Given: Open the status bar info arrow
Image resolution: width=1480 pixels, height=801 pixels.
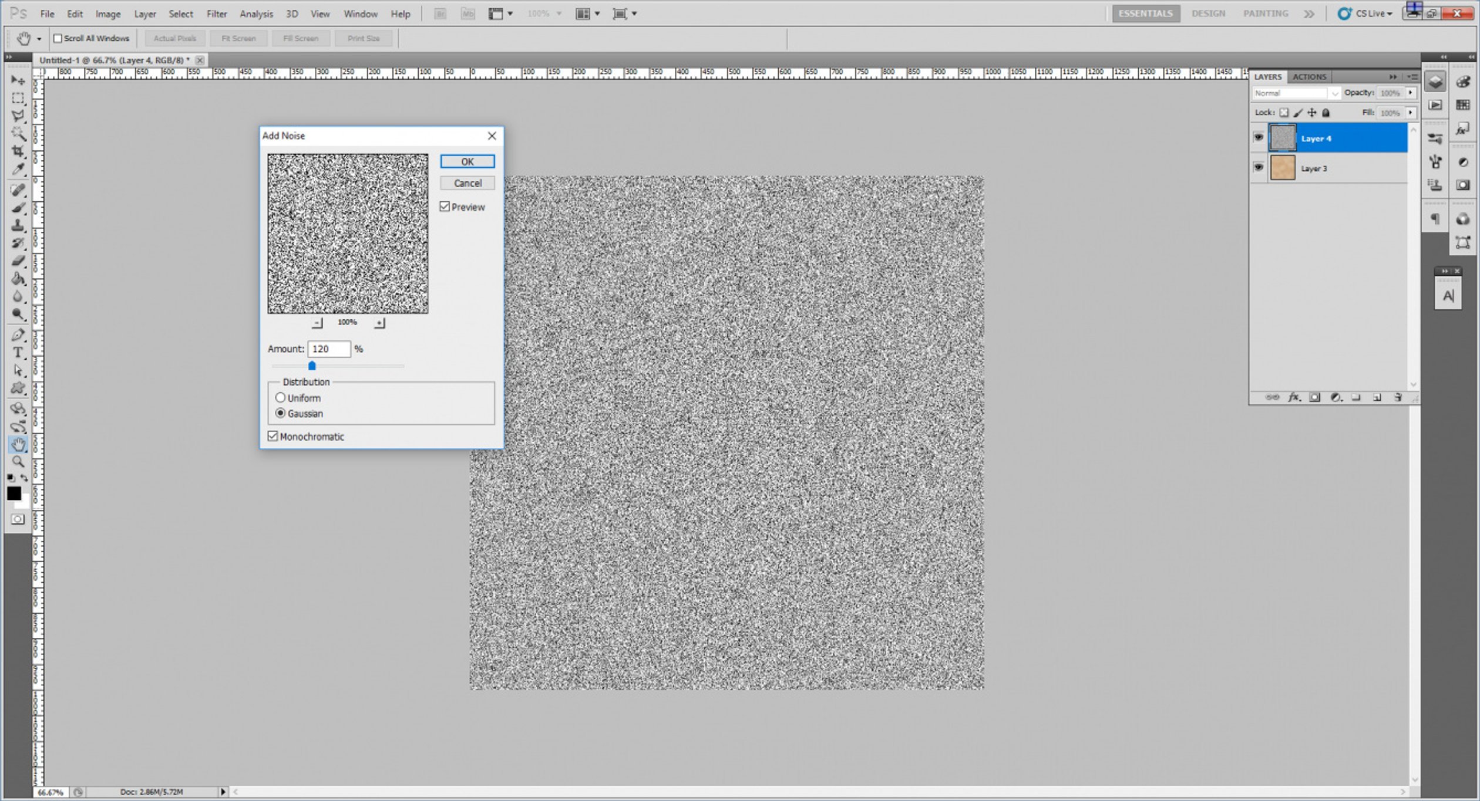Looking at the screenshot, I should pyautogui.click(x=223, y=792).
